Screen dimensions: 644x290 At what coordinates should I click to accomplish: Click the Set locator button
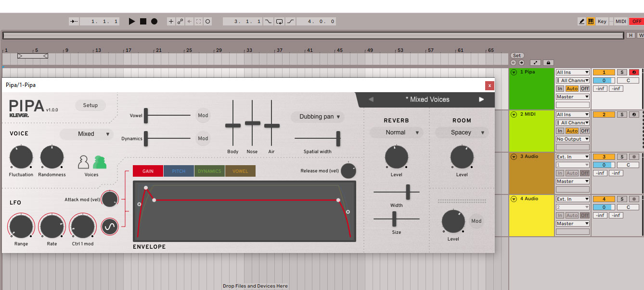point(516,56)
